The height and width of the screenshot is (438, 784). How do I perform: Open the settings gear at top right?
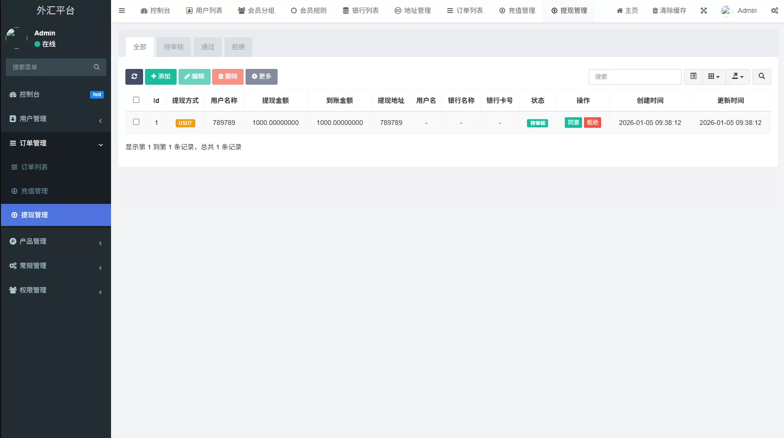pos(774,10)
